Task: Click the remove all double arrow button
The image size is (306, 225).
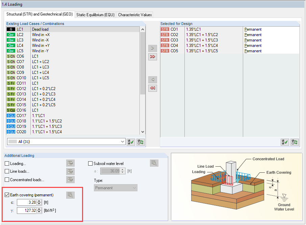Action: tap(153, 88)
